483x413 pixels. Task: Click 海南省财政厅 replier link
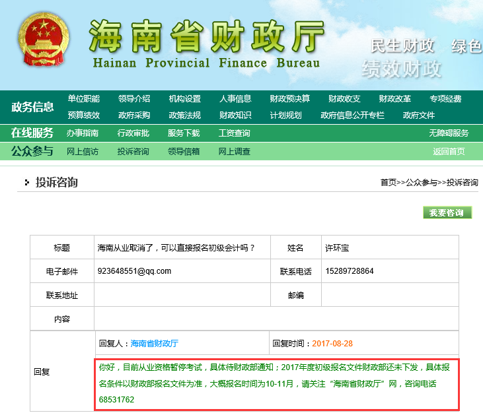click(x=155, y=344)
